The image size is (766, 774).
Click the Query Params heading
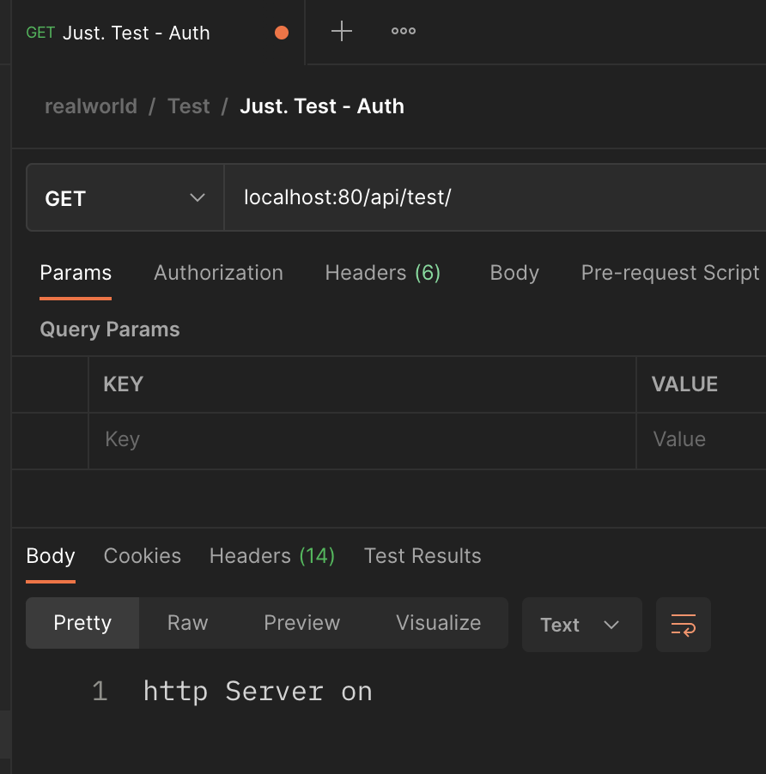pos(110,330)
